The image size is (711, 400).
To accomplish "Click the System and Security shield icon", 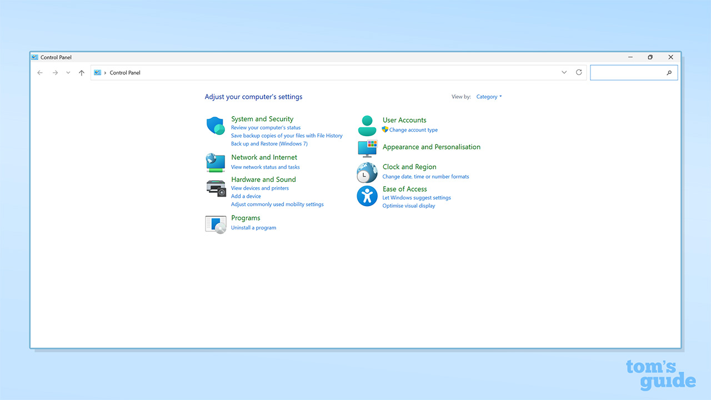I will coord(215,126).
